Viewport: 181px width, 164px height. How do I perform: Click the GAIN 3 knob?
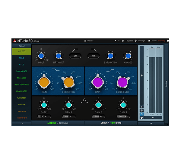click(x=98, y=105)
